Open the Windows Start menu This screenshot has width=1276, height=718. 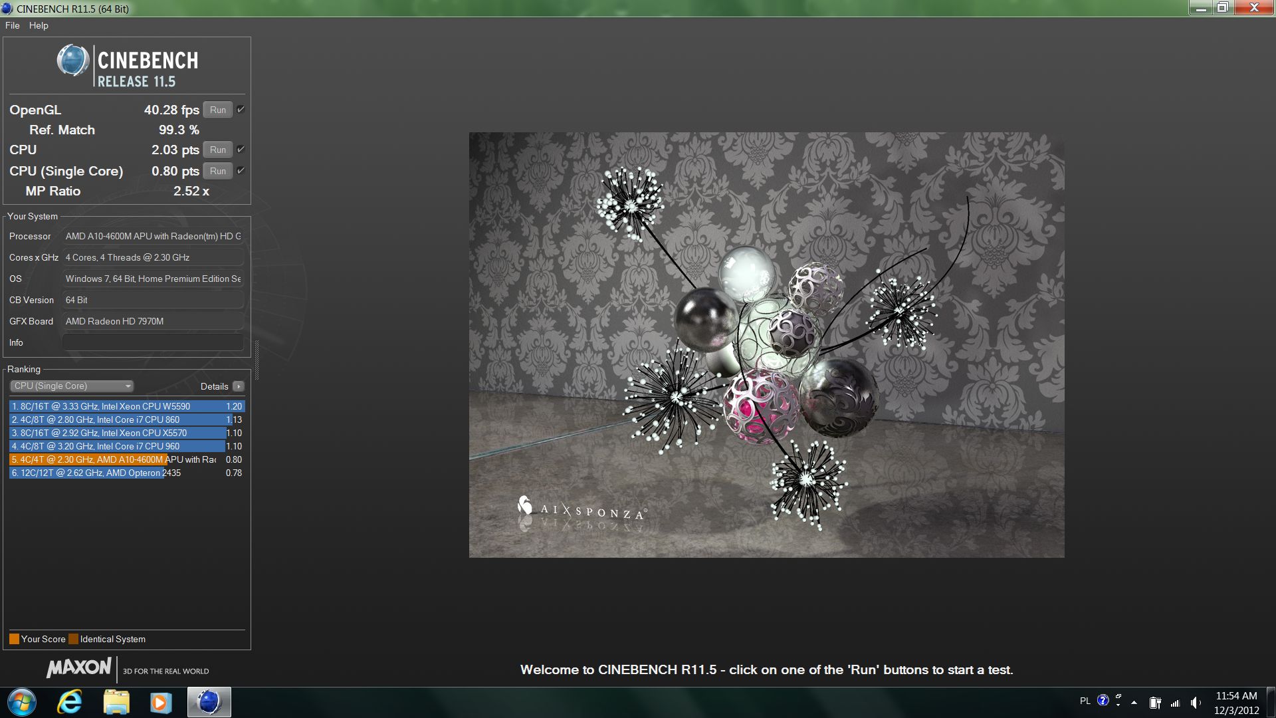coord(22,702)
